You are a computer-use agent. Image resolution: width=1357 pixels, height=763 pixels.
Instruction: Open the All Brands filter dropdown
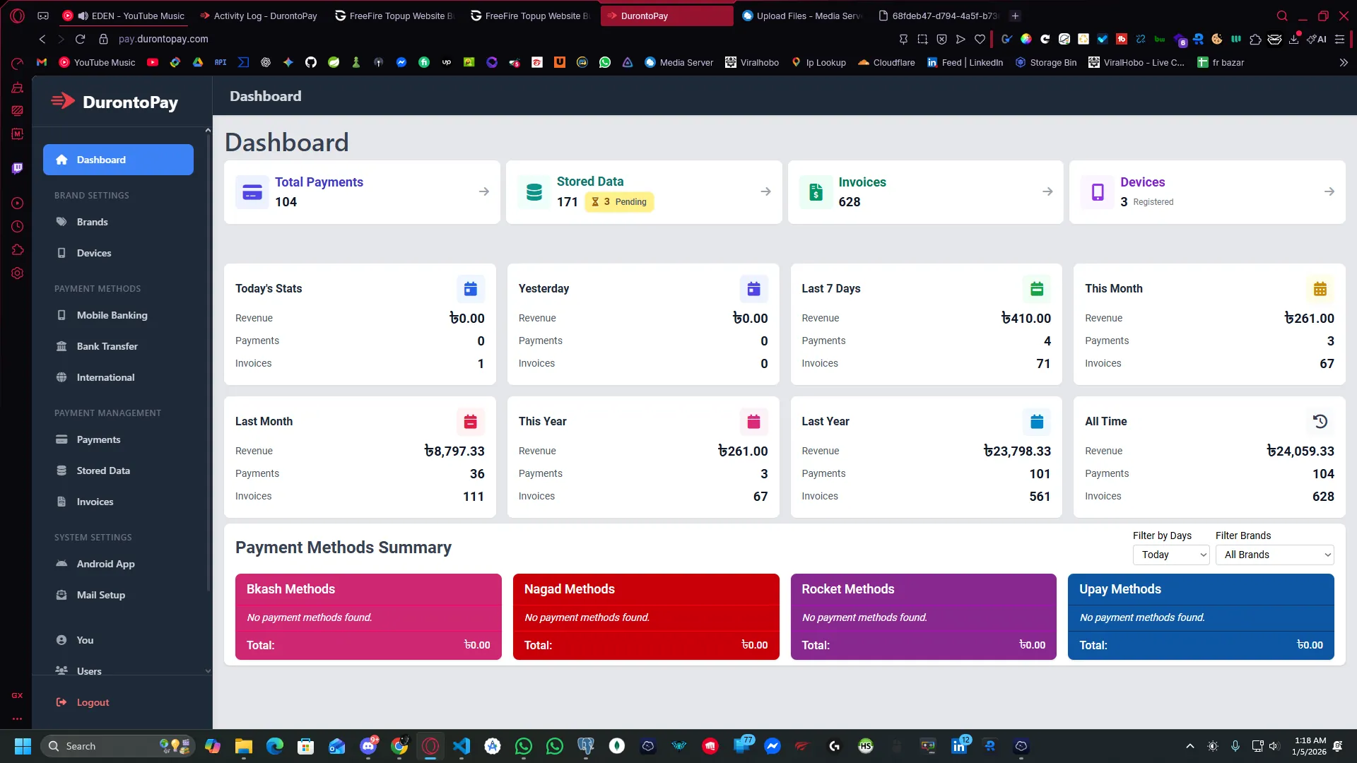(x=1274, y=555)
